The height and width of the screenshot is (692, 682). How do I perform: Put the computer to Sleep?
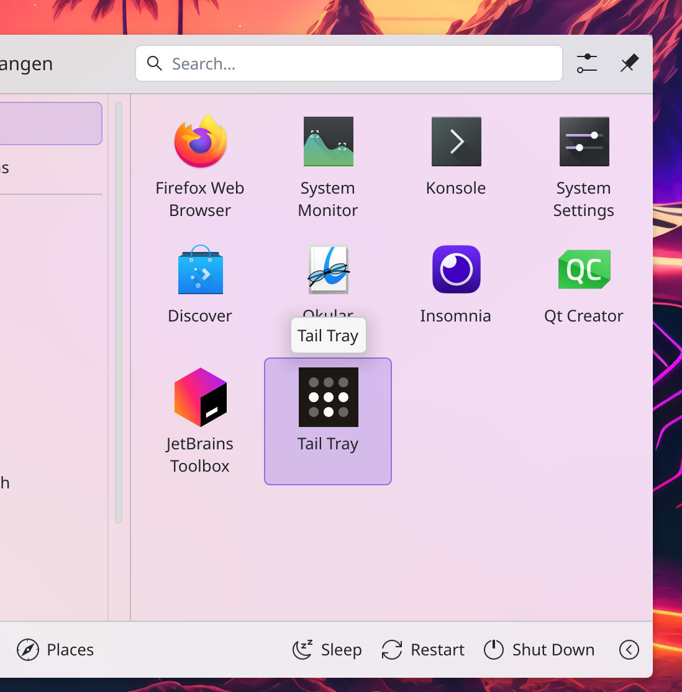(327, 650)
